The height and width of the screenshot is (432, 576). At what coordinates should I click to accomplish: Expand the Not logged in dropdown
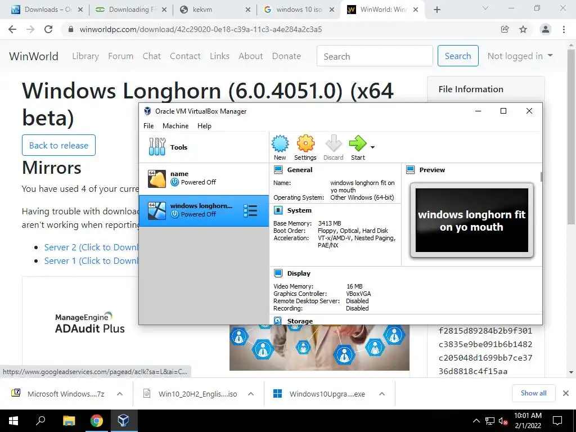pyautogui.click(x=520, y=56)
